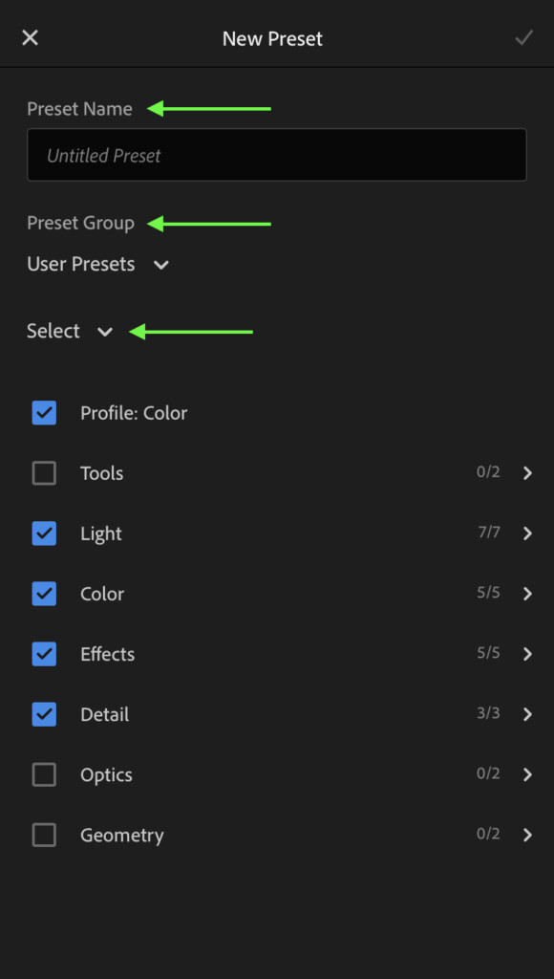Open Light settings chevron arrow
The width and height of the screenshot is (554, 979).
tap(528, 533)
